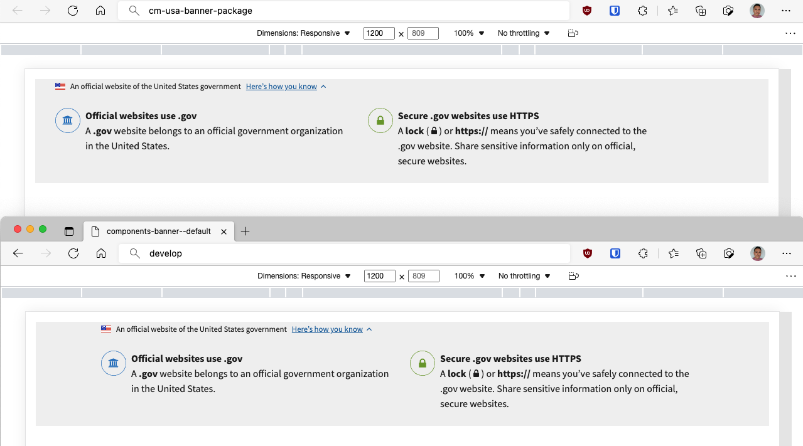
Task: Click the back arrow in front window
Action: [18, 253]
